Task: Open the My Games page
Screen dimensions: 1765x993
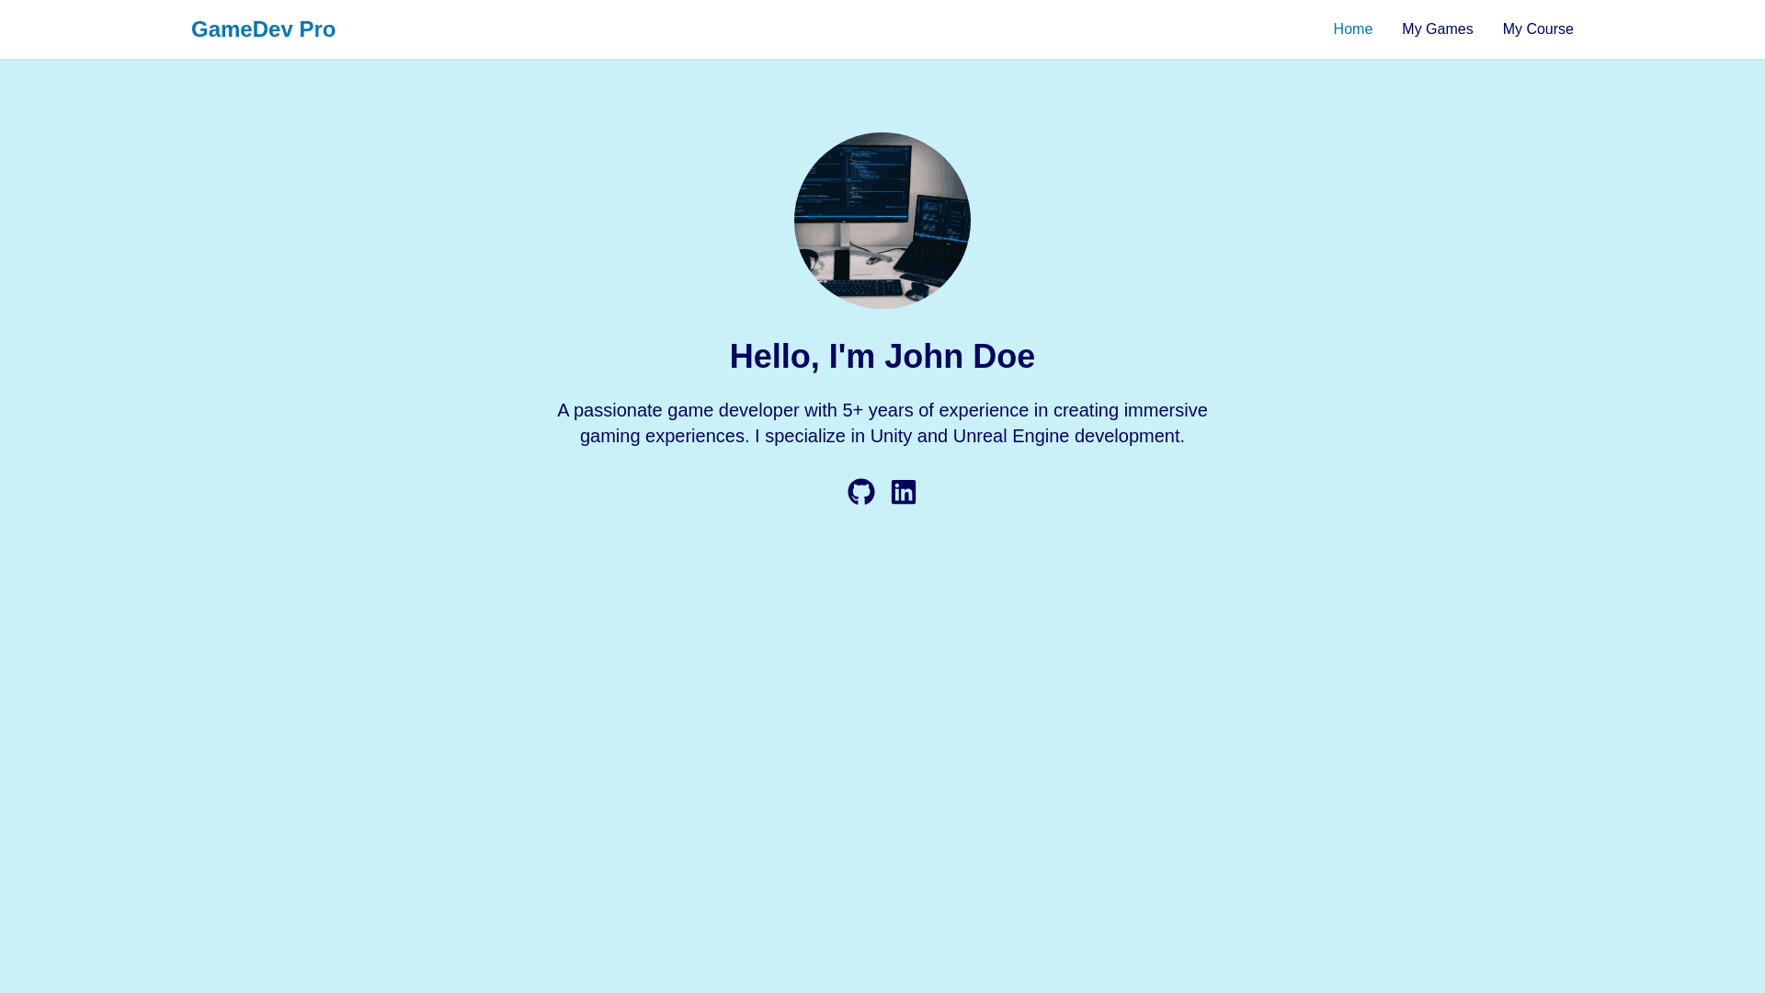Action: click(1437, 29)
